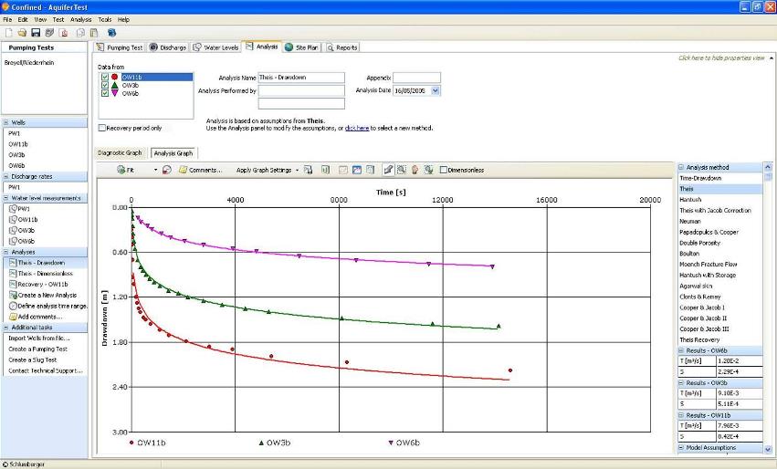Click the Define analysis time range clock icon
This screenshot has height=469, width=777.
coord(14,306)
